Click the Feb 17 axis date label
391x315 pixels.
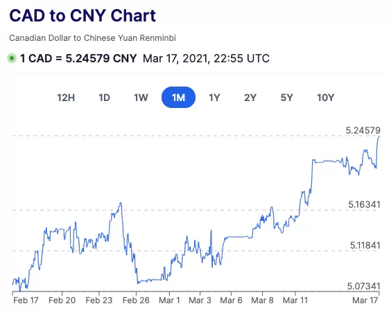[x=26, y=300]
